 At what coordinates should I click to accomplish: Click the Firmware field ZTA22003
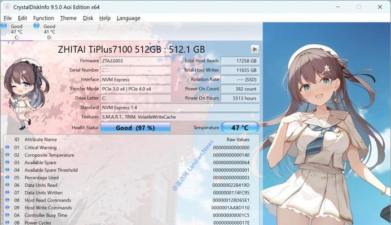135,61
